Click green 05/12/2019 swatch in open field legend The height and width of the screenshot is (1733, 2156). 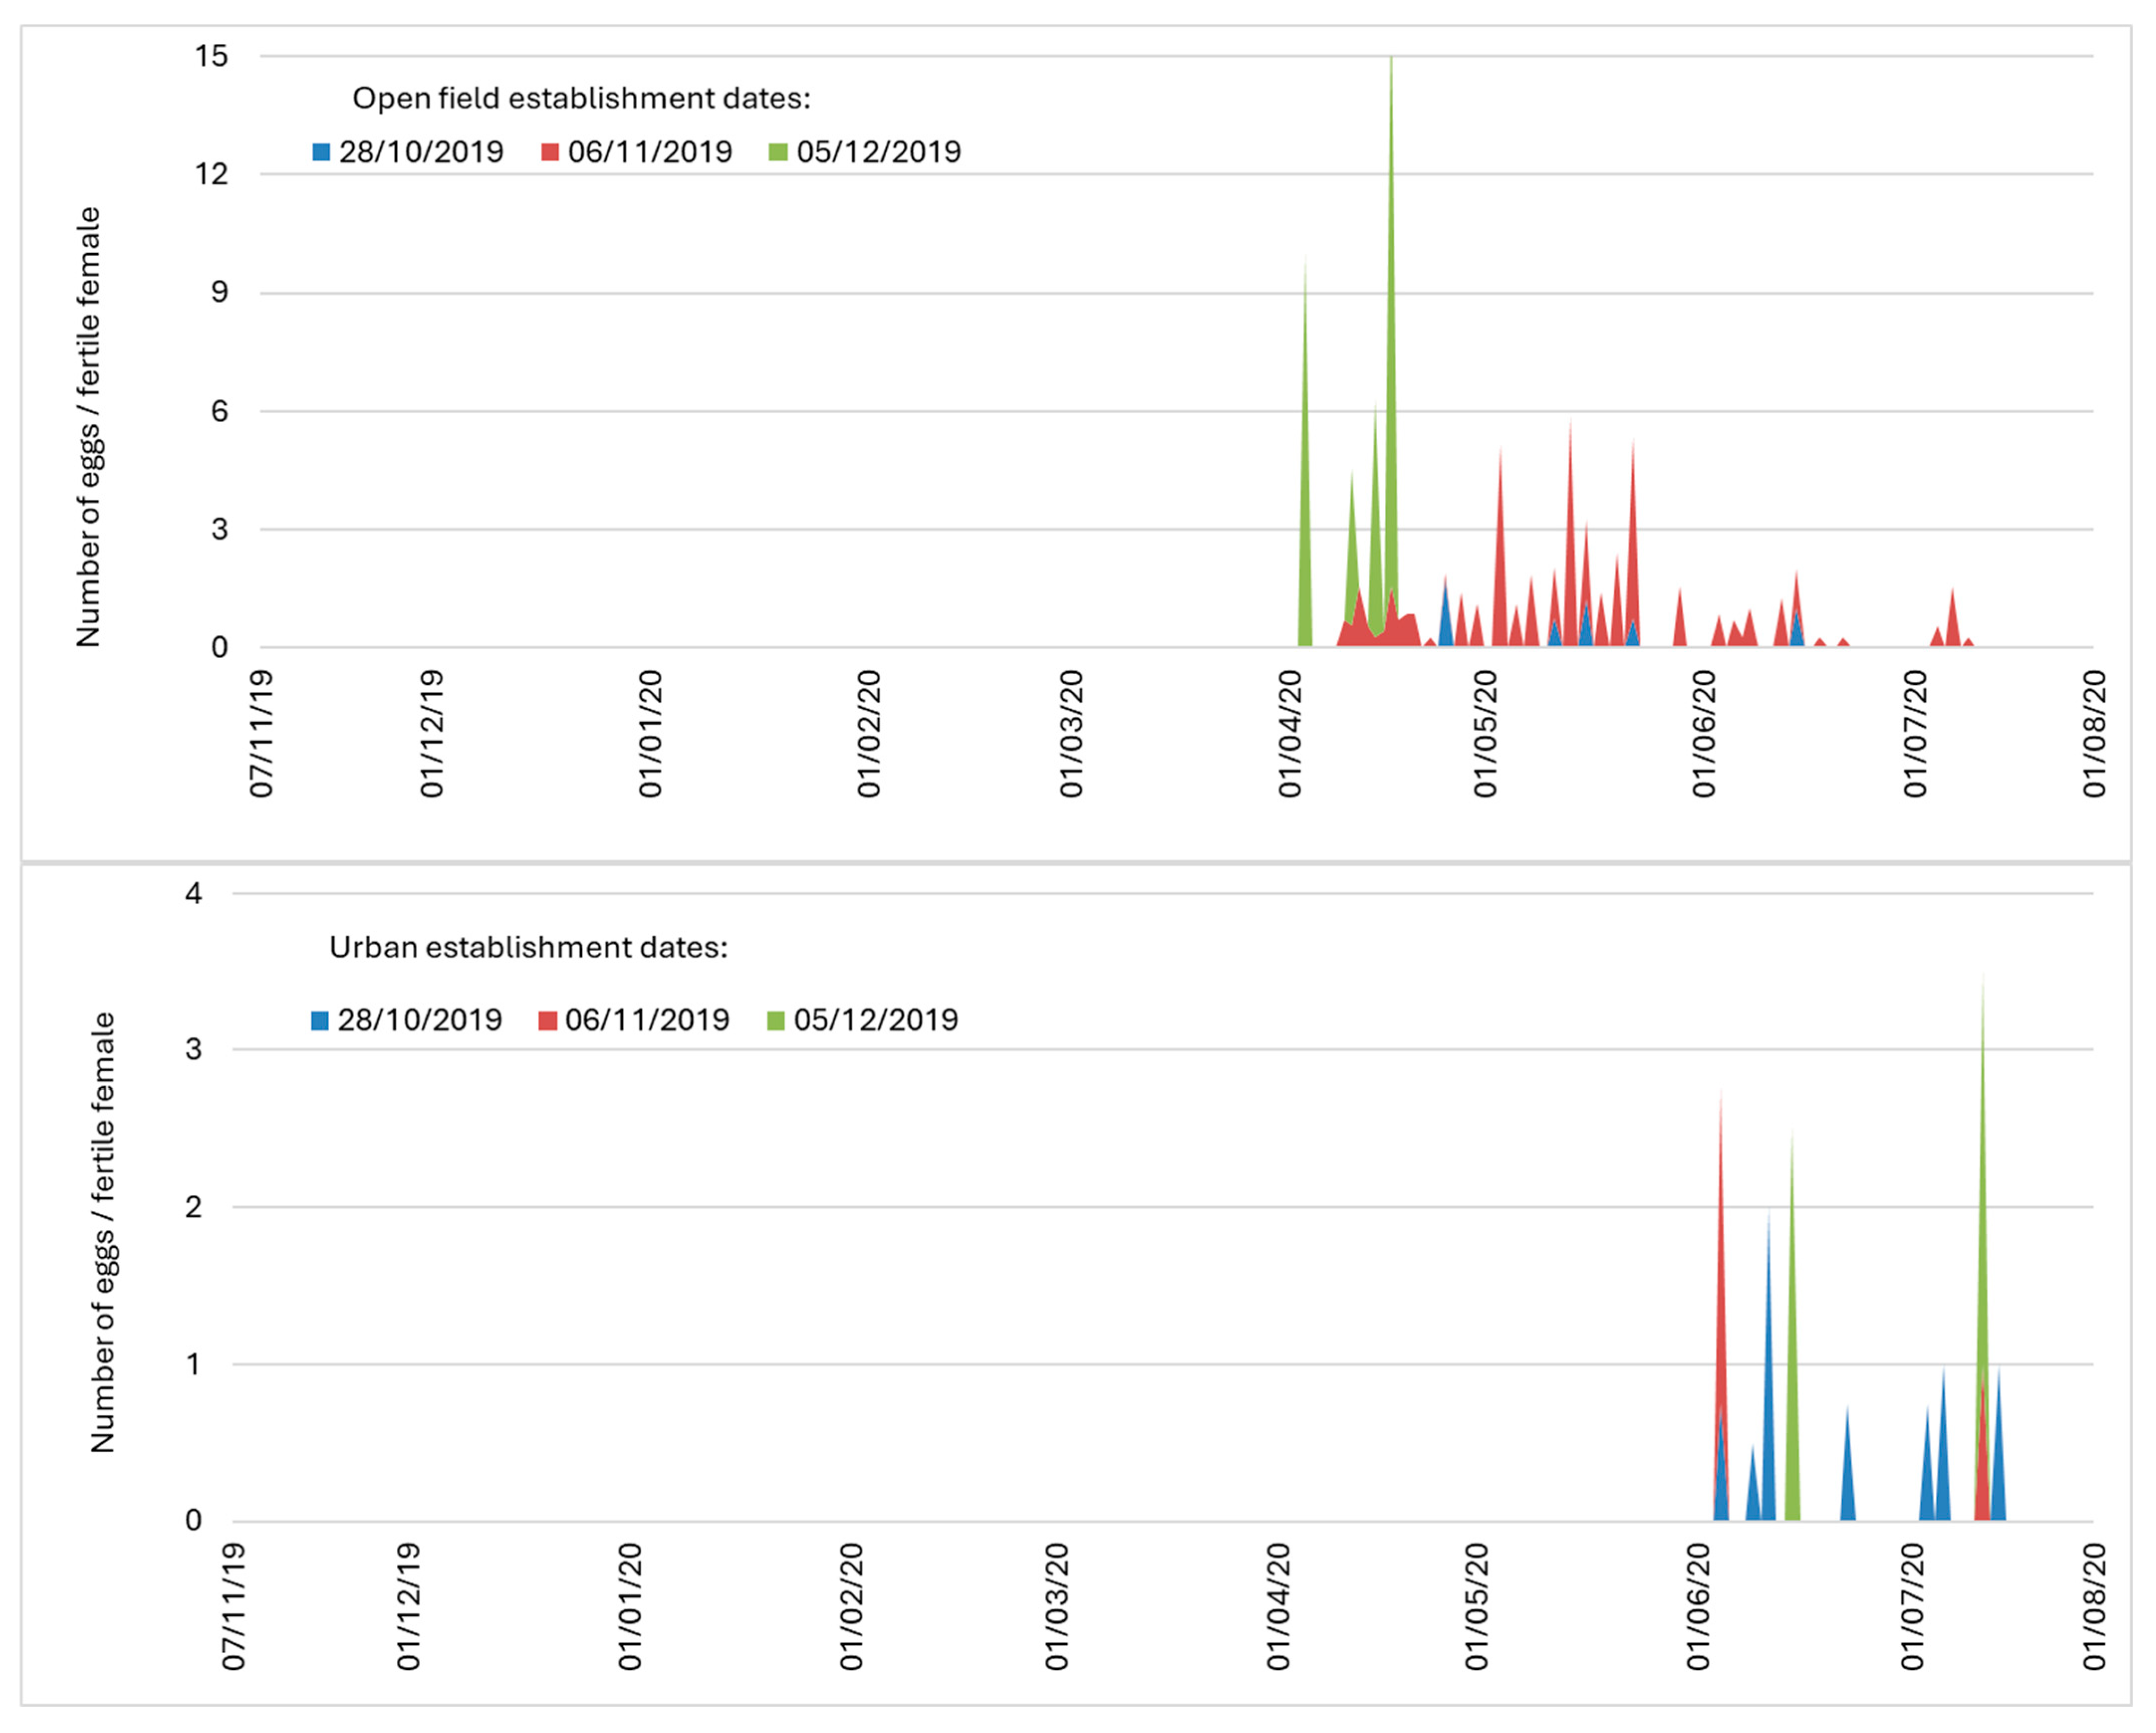click(x=778, y=153)
